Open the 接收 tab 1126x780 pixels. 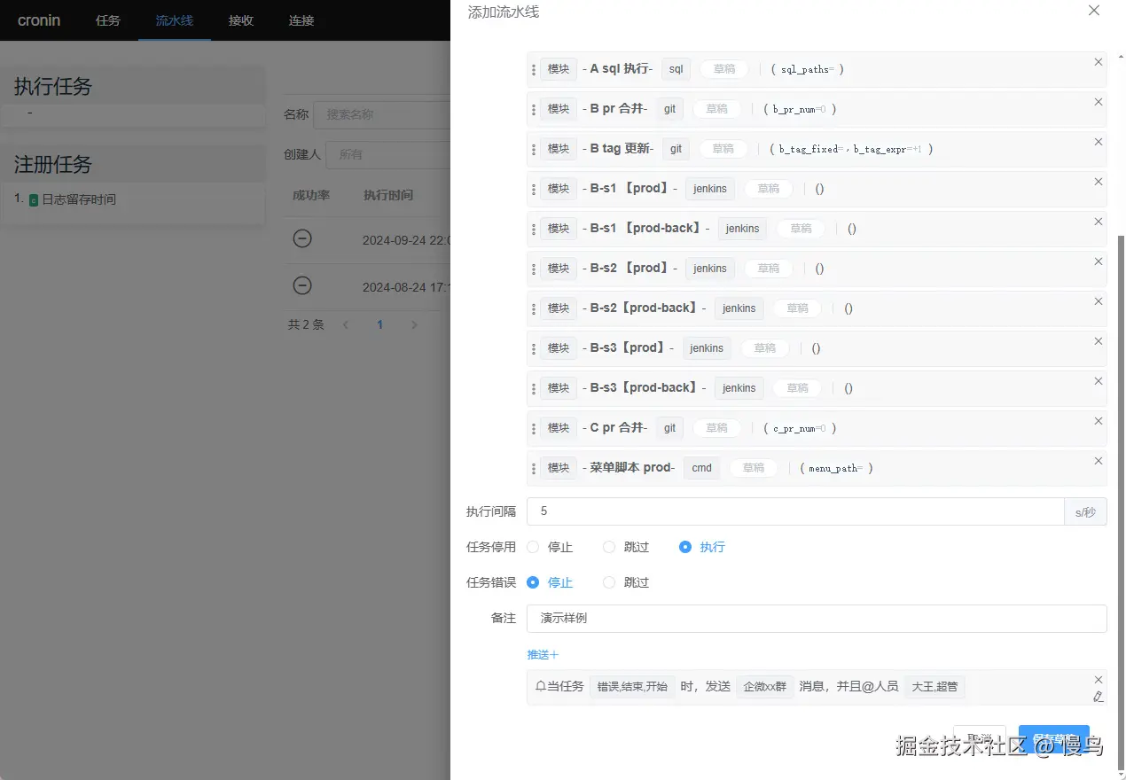pos(240,19)
